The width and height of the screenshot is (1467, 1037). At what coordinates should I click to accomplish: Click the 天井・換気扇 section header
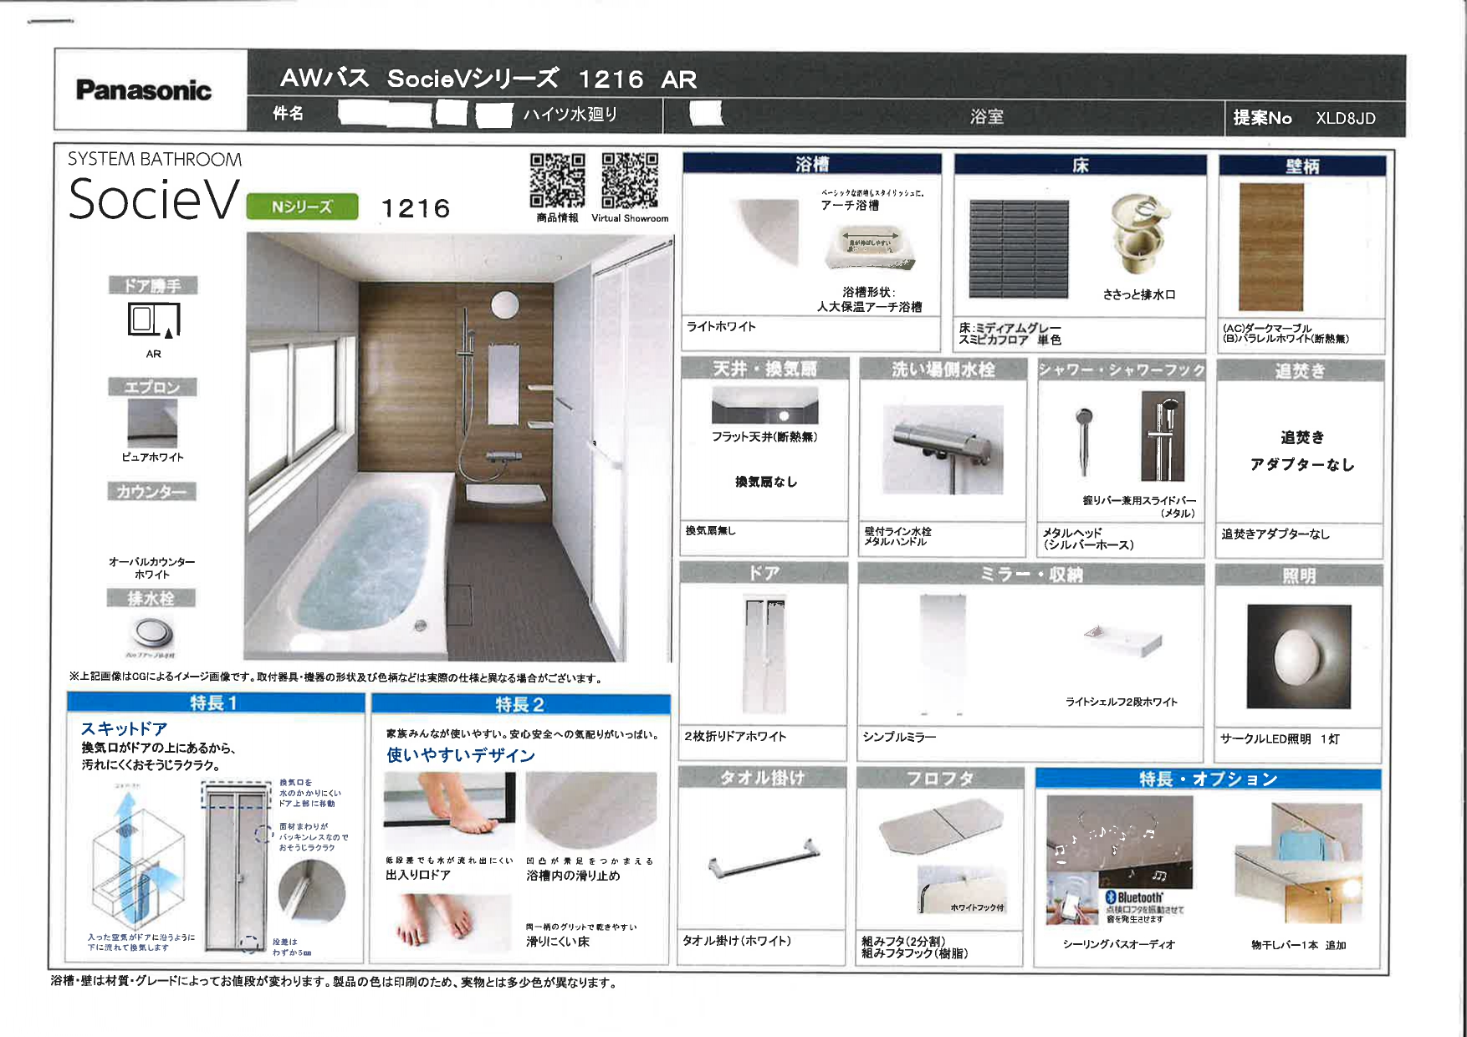(764, 368)
